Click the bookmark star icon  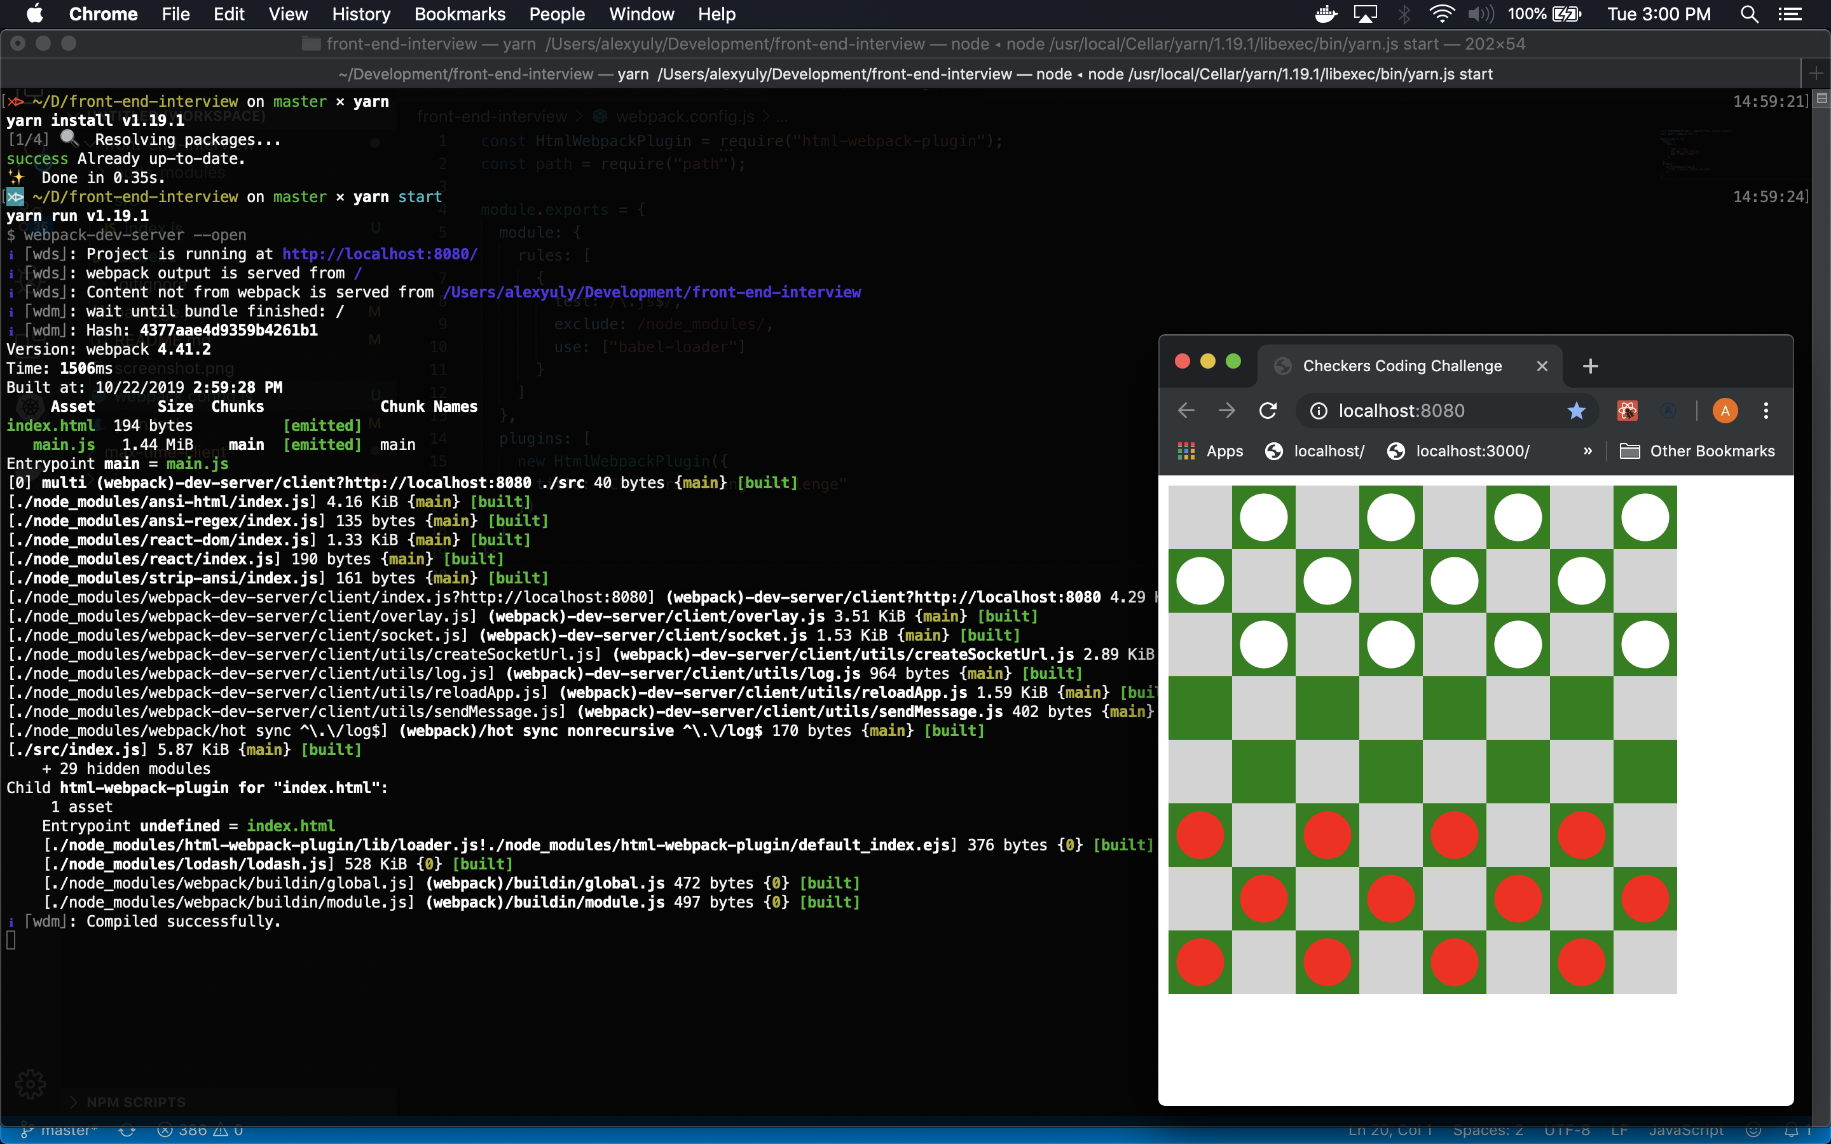[x=1577, y=411]
